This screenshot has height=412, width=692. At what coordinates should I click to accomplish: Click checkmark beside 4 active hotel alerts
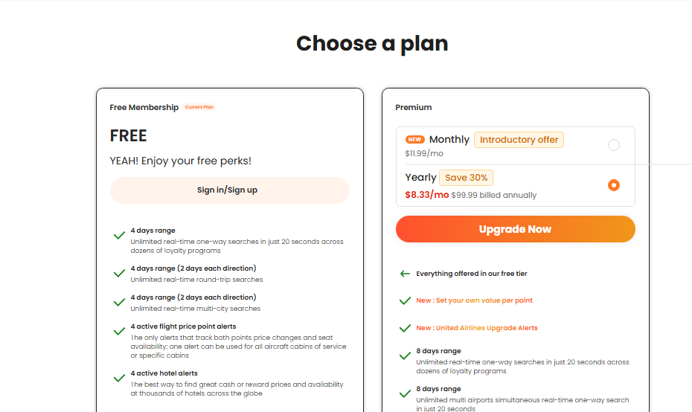tap(119, 378)
